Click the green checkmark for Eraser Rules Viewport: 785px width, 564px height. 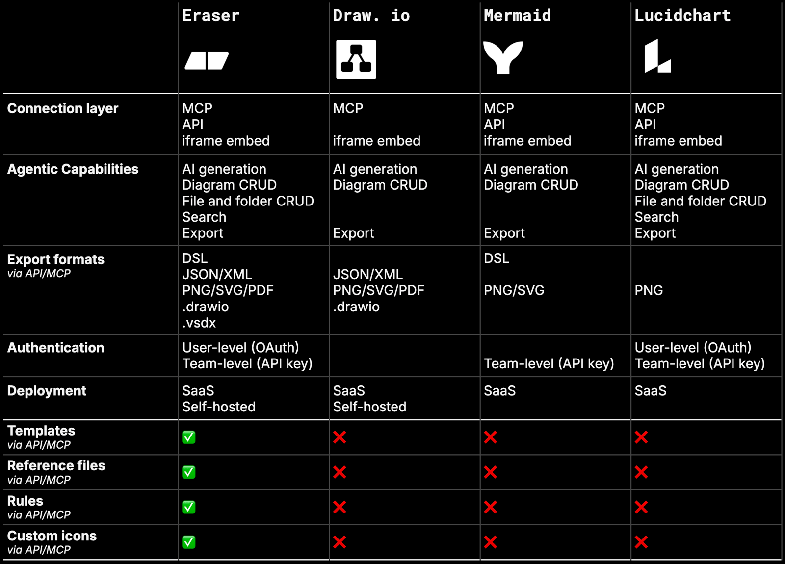(189, 507)
